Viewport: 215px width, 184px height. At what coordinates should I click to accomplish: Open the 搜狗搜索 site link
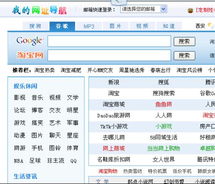[x=163, y=94]
